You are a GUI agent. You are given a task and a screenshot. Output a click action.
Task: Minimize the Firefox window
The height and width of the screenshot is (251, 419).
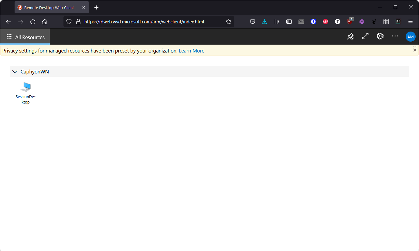tap(380, 7)
